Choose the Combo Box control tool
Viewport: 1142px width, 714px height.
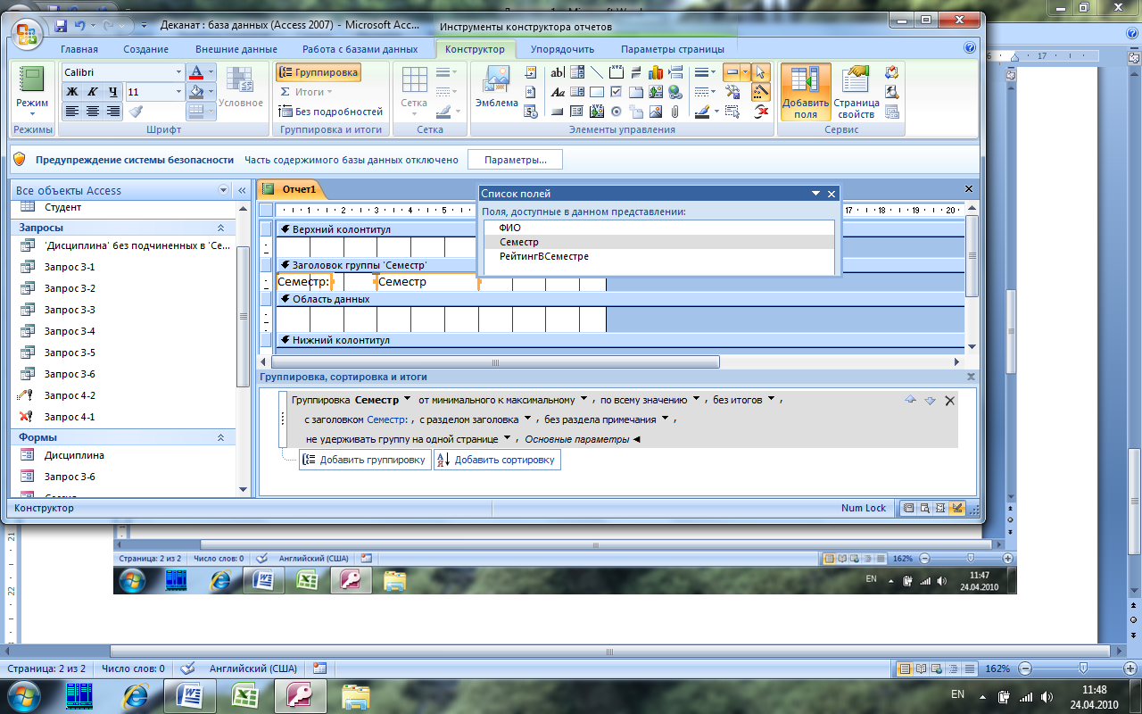(577, 72)
